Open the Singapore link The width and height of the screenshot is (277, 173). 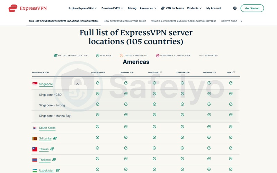[46, 84]
